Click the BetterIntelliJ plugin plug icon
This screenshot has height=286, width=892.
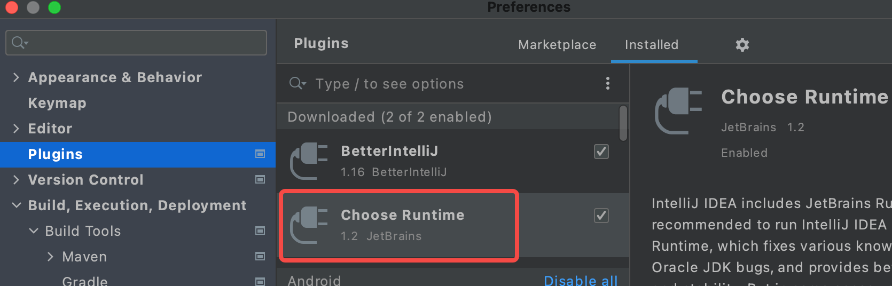click(x=309, y=161)
